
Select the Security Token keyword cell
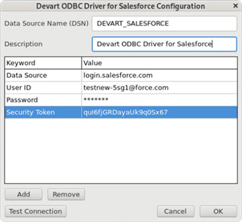pos(43,112)
